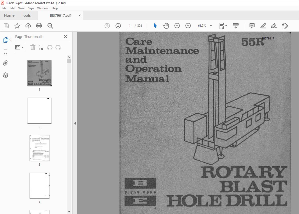This screenshot has width=299, height=214.
Task: Open the File menu
Action: coord(4,8)
